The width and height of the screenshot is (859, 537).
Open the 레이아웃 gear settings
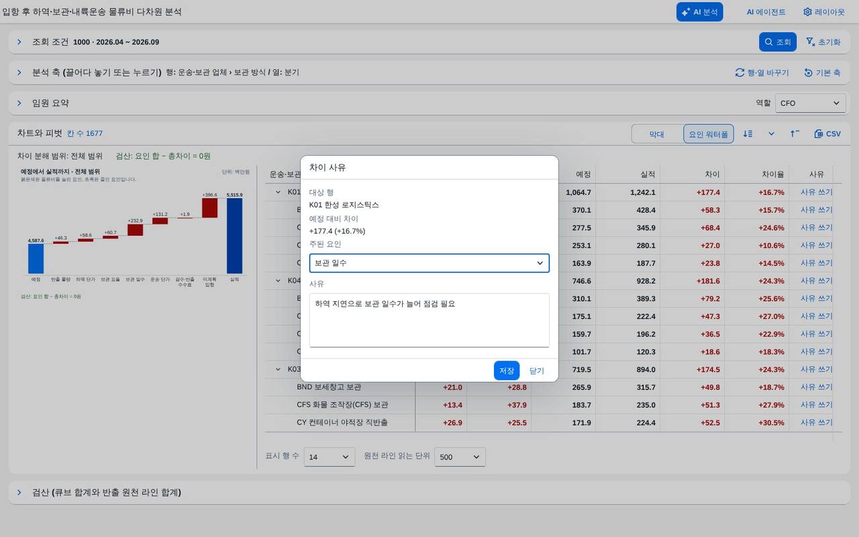click(x=824, y=12)
